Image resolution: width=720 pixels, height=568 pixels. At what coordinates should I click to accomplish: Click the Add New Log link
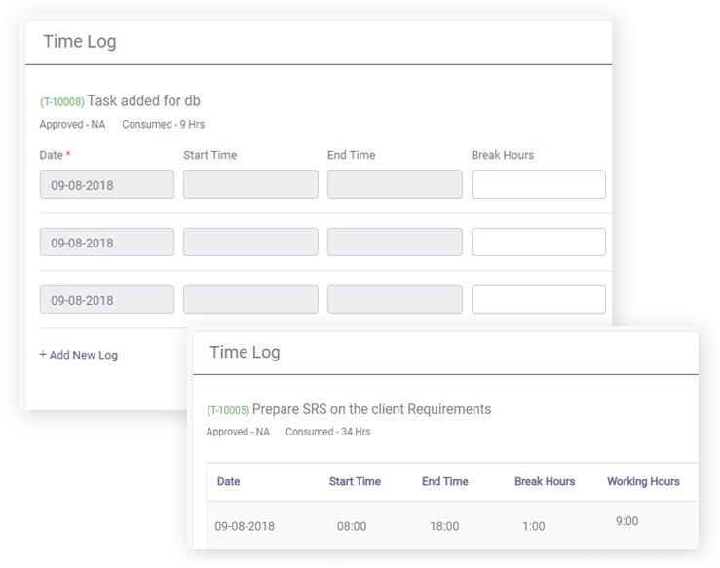(78, 355)
